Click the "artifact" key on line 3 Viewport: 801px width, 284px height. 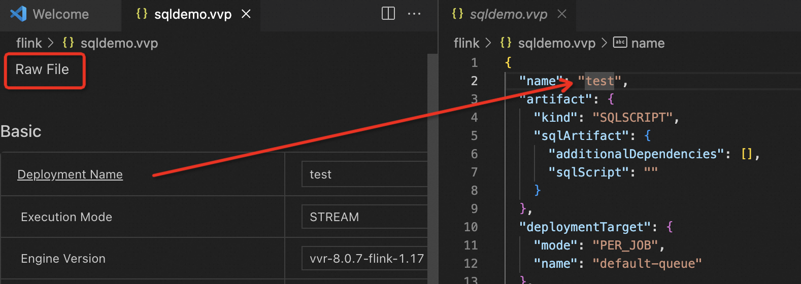[555, 99]
